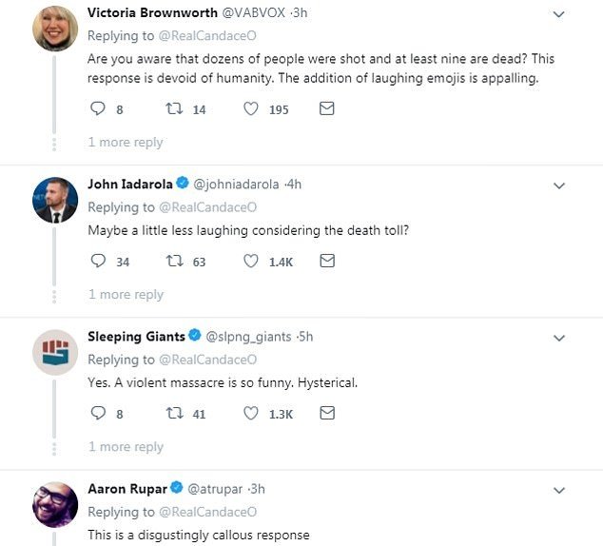
Task: Open the dropdown arrow on John Iadarola's tweet
Action: coord(559,185)
